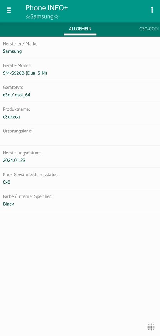Select the empty Ursprungsland row
This screenshot has height=336, width=160.
(80, 135)
